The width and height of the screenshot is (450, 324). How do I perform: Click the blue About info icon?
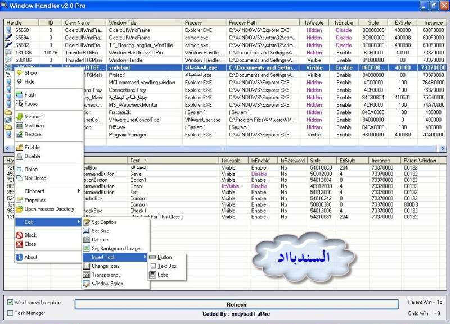pyautogui.click(x=19, y=257)
